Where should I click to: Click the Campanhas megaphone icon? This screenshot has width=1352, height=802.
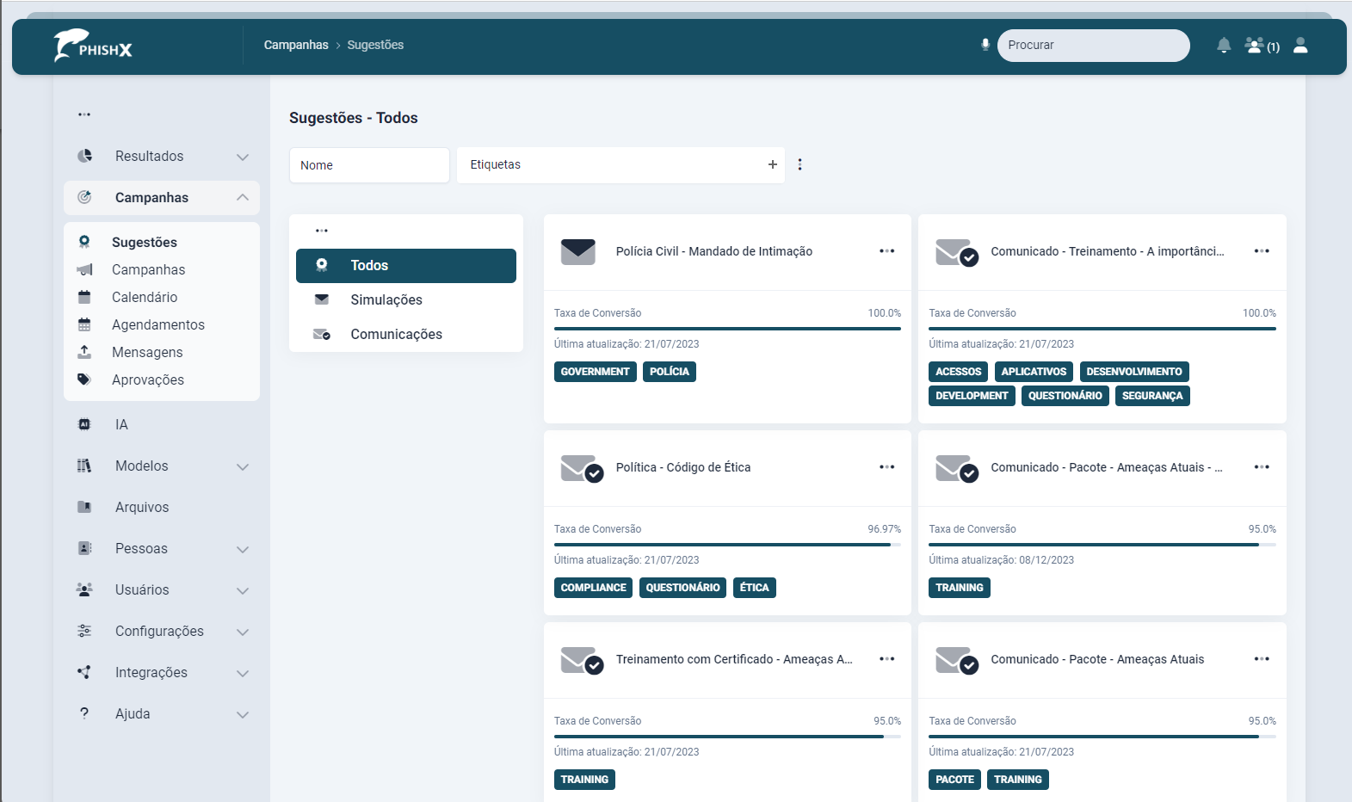[84, 269]
